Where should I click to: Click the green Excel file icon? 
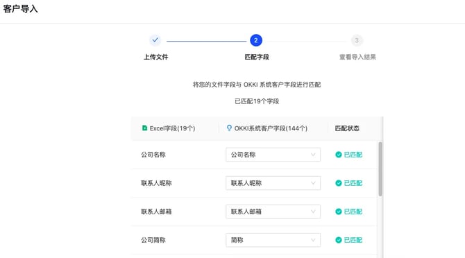click(x=145, y=128)
